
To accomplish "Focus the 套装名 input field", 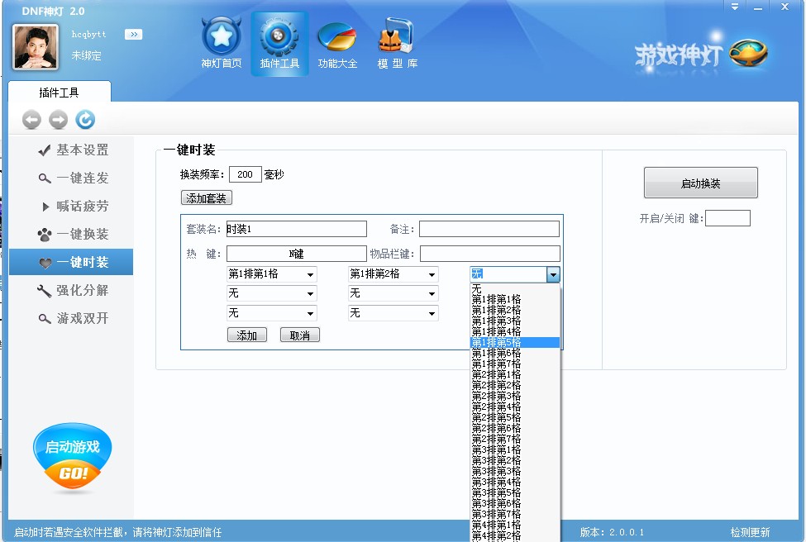I will [297, 229].
